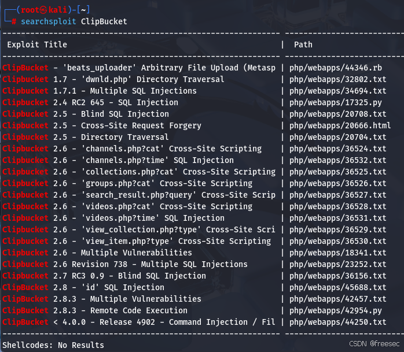Select path php/webapps/34694.txt
This screenshot has width=404, height=352.
tap(338, 91)
